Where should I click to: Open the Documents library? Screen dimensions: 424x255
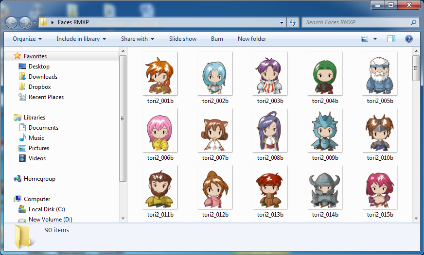pos(44,127)
